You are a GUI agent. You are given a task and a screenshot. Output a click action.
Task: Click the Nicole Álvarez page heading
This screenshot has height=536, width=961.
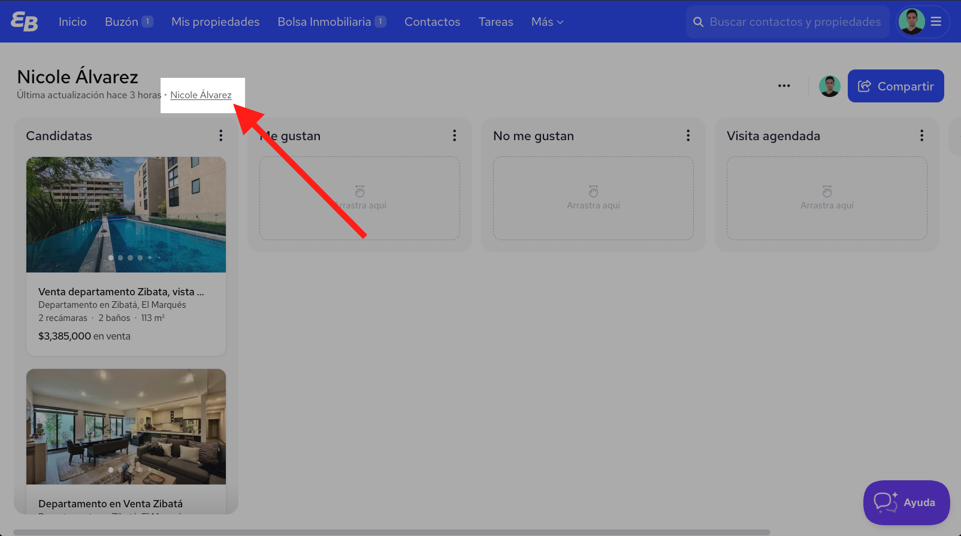point(77,77)
